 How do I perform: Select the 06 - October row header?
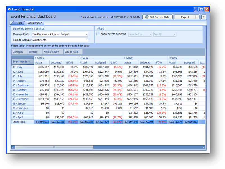click(x=22, y=90)
